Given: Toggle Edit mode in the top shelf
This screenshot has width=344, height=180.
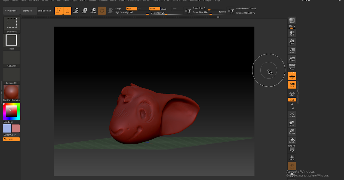Looking at the screenshot, I should 58,10.
